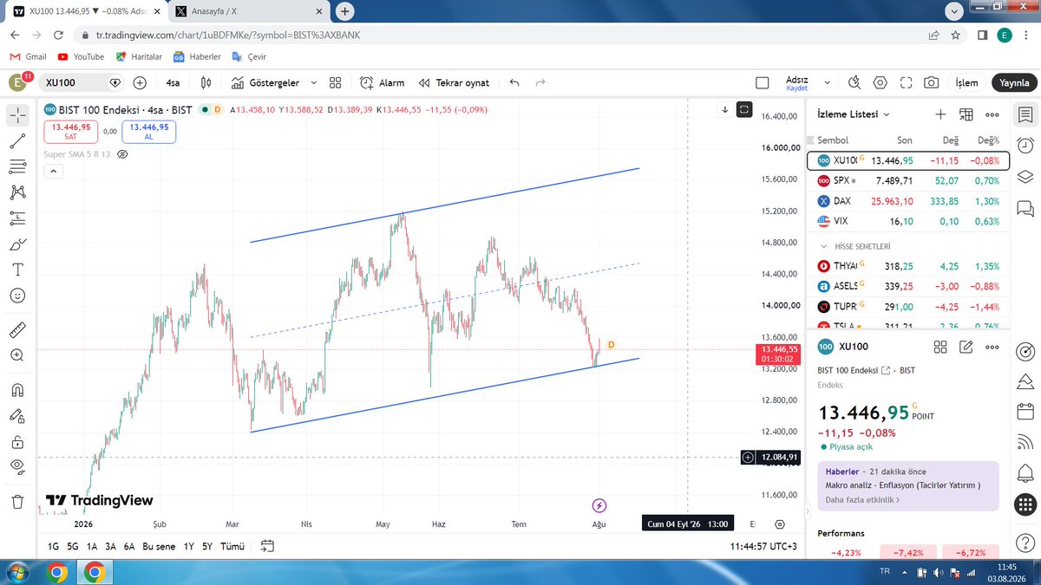Image resolution: width=1041 pixels, height=585 pixels.
Task: Toggle visibility of Super SMA 5 8 13
Action: [122, 154]
